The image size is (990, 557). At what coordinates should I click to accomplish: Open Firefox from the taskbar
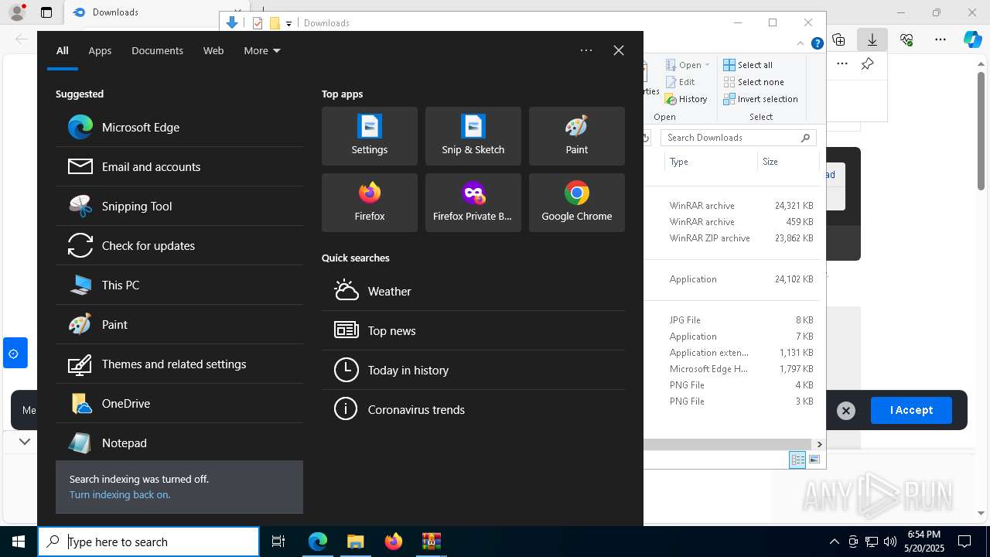tap(393, 542)
